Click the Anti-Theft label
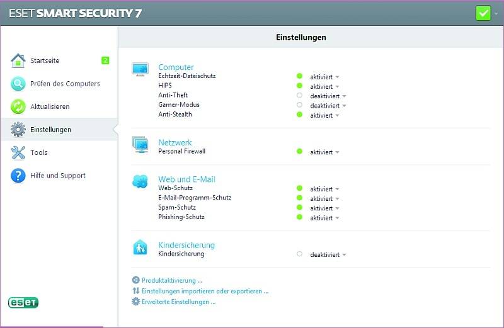 [x=173, y=95]
